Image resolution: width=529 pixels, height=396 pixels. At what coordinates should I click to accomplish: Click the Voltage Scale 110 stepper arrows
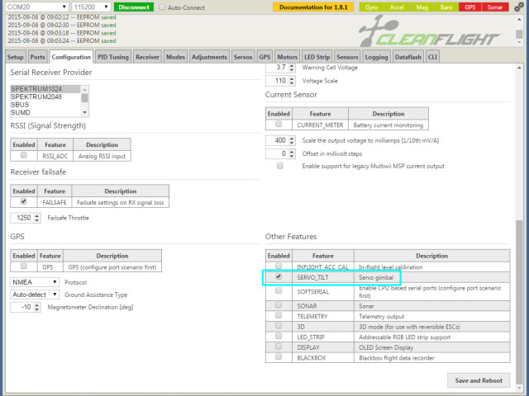coord(292,81)
